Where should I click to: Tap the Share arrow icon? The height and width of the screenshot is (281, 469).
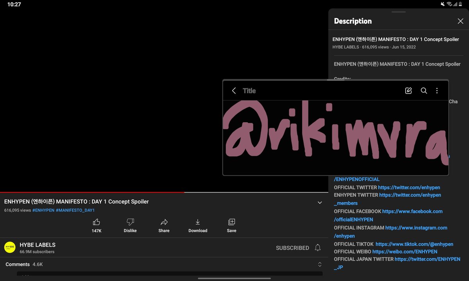164,222
